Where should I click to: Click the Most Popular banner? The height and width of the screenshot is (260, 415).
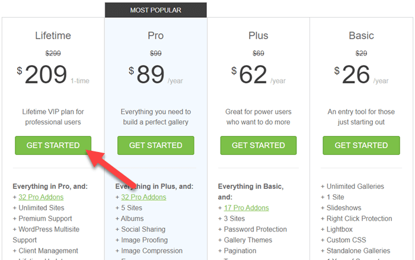tap(155, 10)
